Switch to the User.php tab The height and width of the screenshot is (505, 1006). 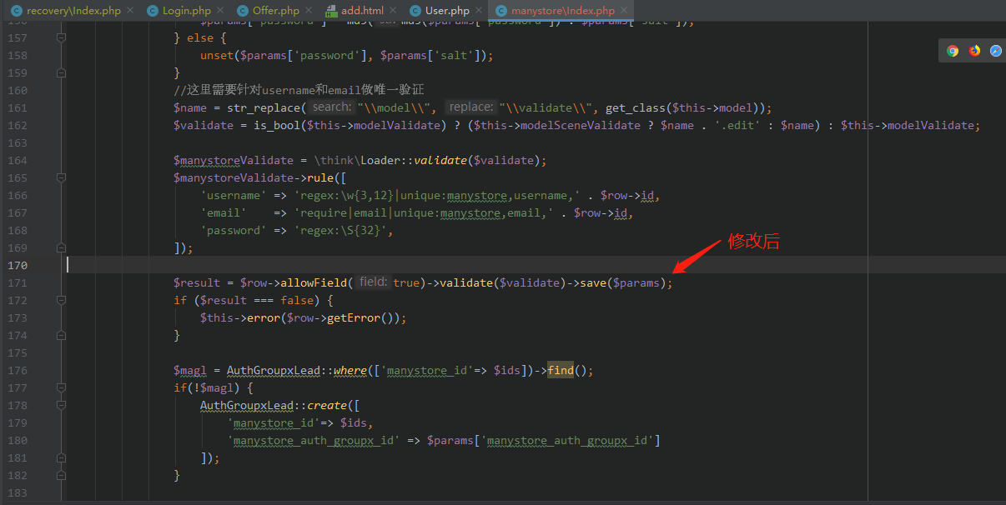(x=447, y=11)
